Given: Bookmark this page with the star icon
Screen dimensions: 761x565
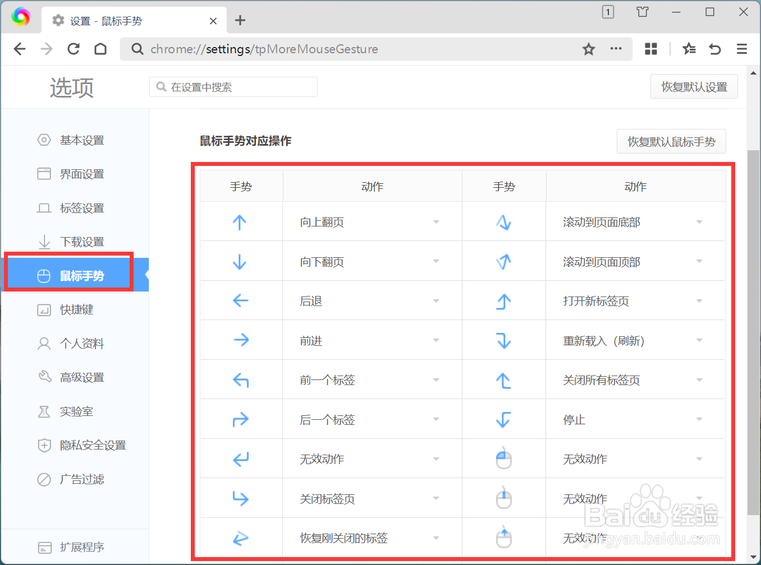Looking at the screenshot, I should point(589,49).
